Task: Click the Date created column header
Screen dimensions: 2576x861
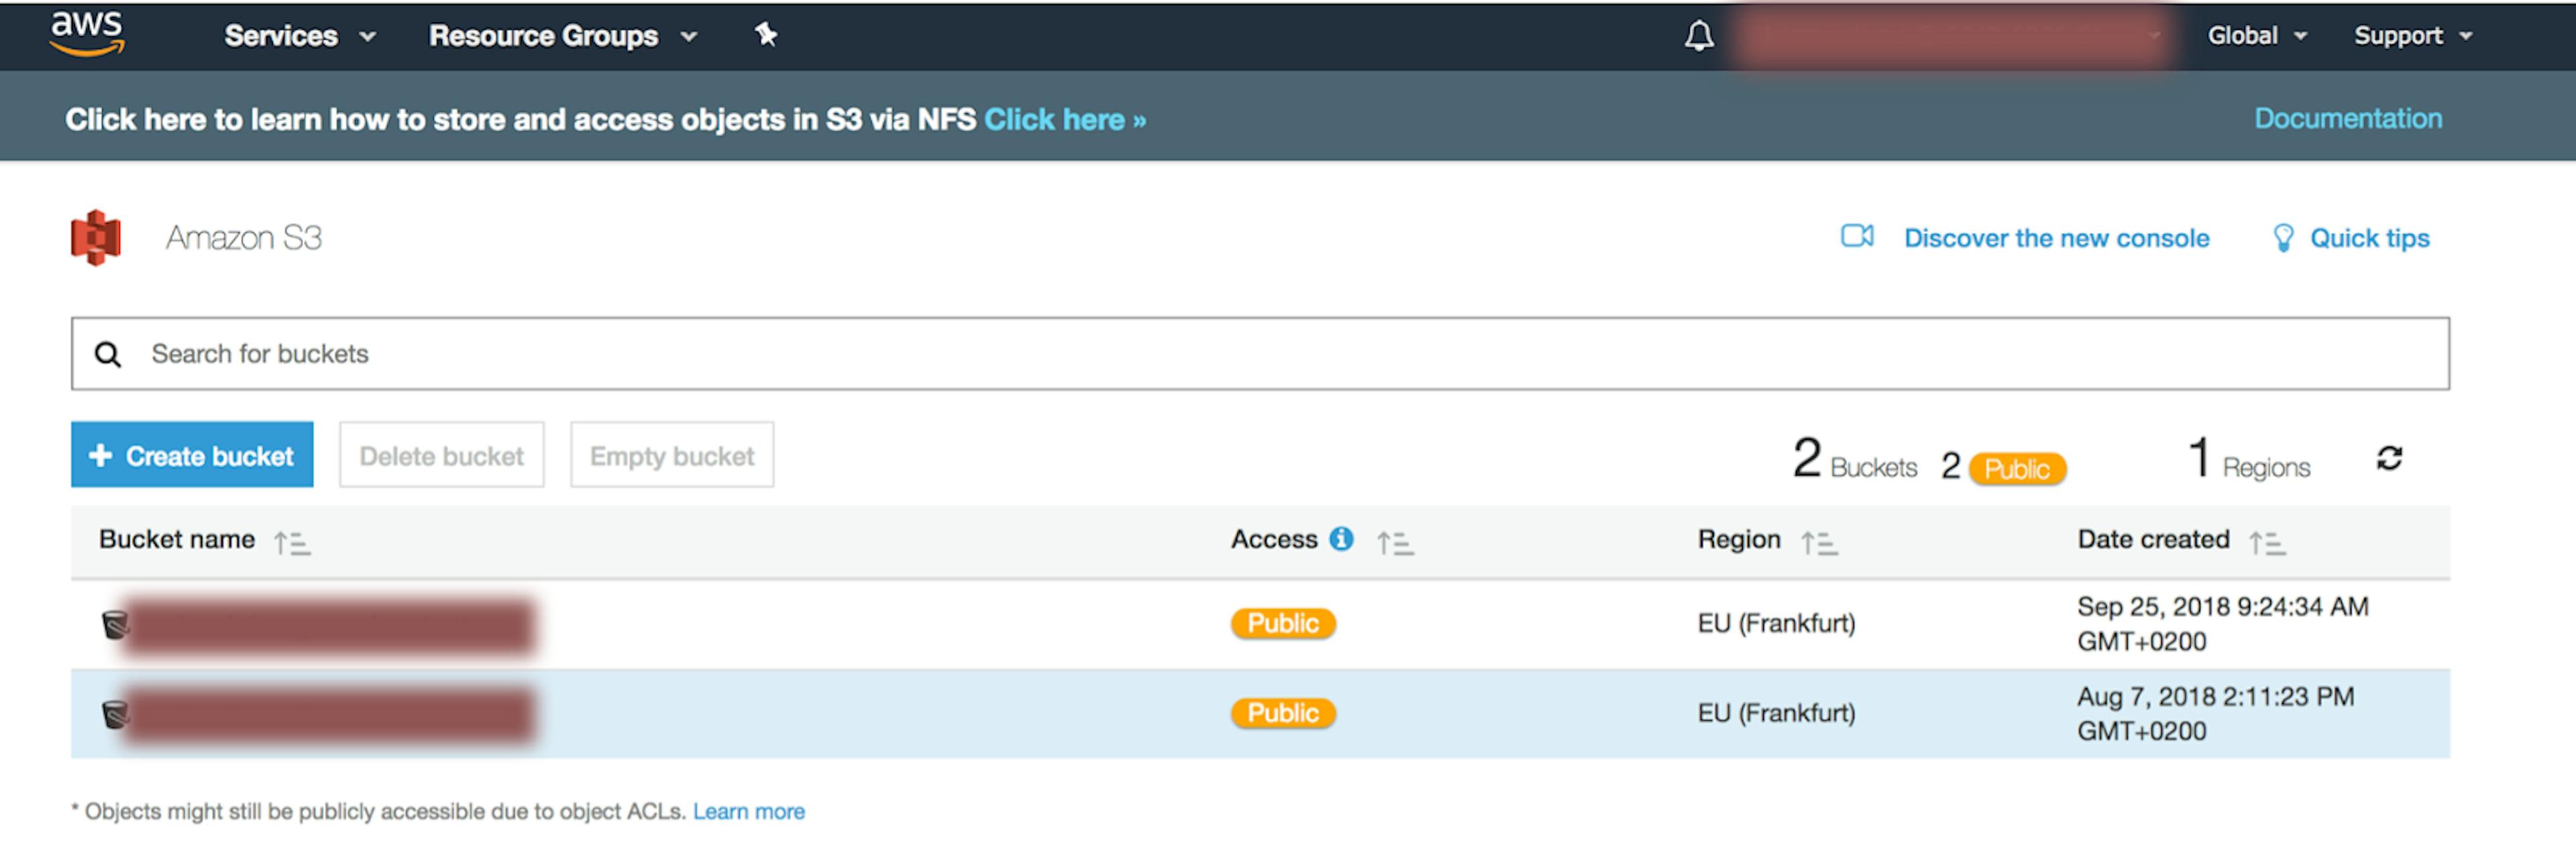Action: [x=2153, y=540]
